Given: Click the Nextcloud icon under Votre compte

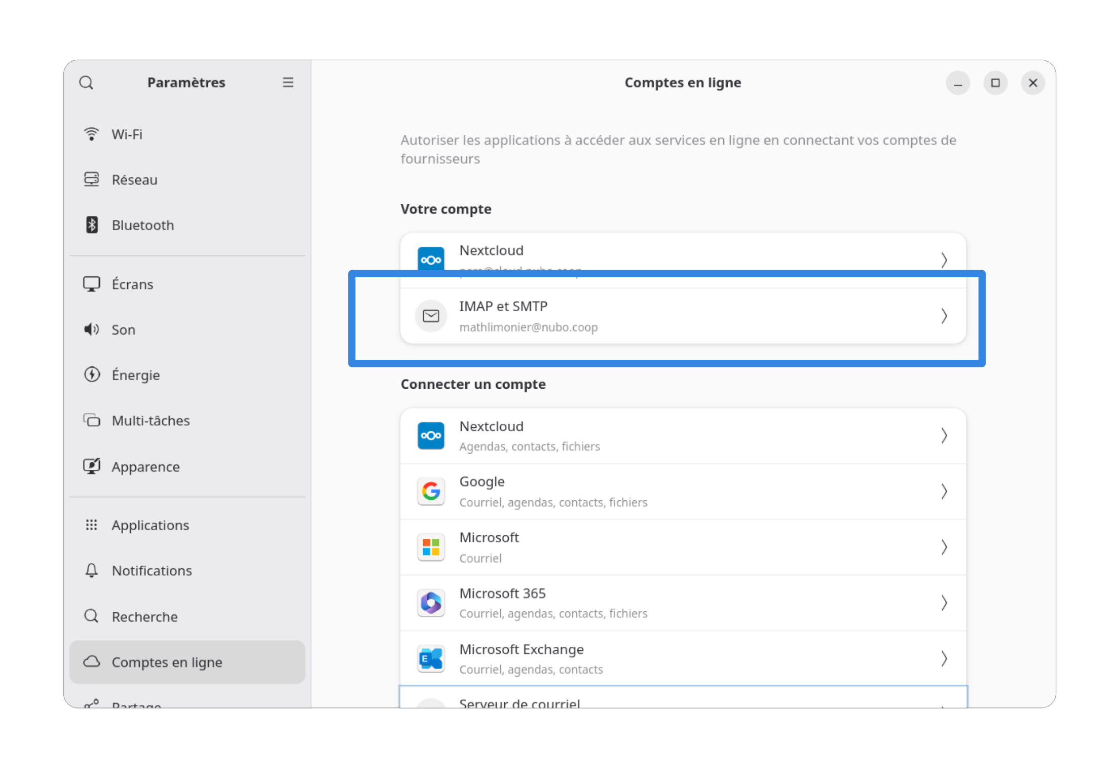Looking at the screenshot, I should (x=431, y=259).
